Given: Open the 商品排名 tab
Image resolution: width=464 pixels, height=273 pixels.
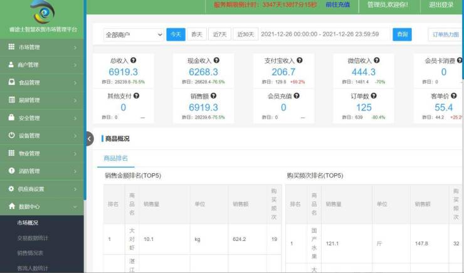Looking at the screenshot, I should click(115, 158).
